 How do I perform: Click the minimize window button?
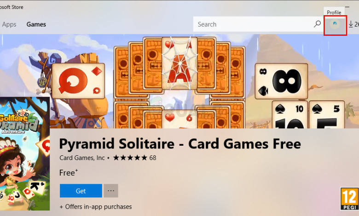347,7
